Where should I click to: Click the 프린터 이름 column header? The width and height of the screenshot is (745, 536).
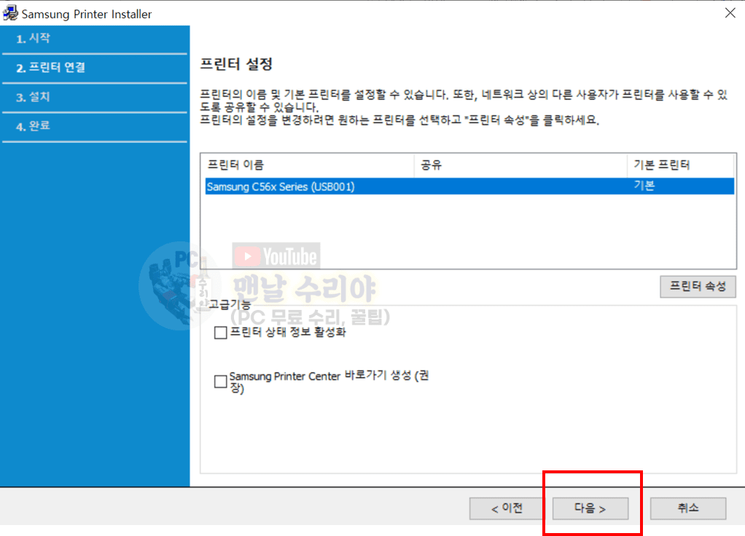[308, 165]
